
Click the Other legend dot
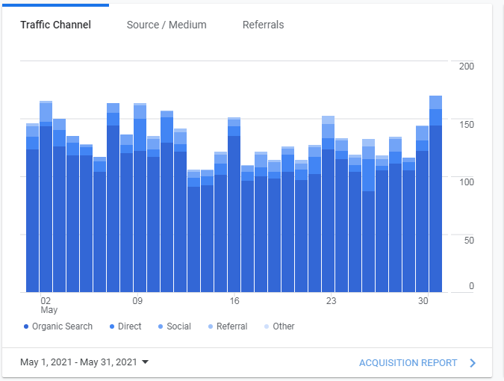tap(267, 326)
